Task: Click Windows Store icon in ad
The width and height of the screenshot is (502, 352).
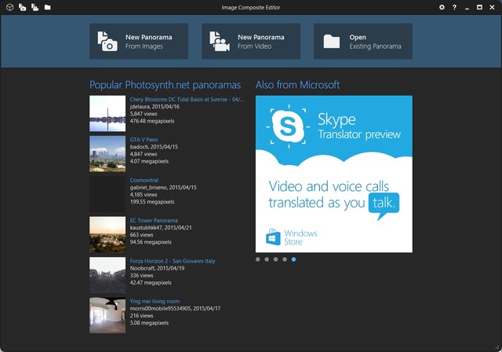Action: pos(273,237)
